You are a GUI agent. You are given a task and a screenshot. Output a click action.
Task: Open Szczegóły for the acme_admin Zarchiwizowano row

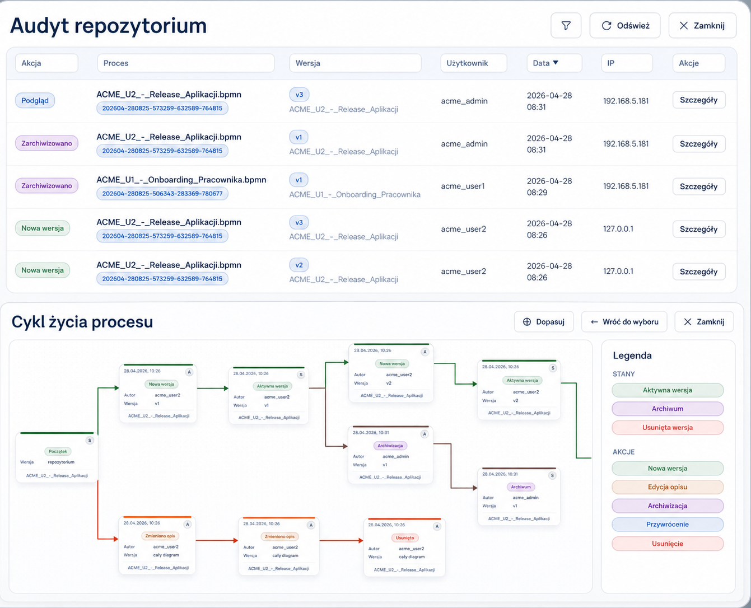[x=699, y=144]
